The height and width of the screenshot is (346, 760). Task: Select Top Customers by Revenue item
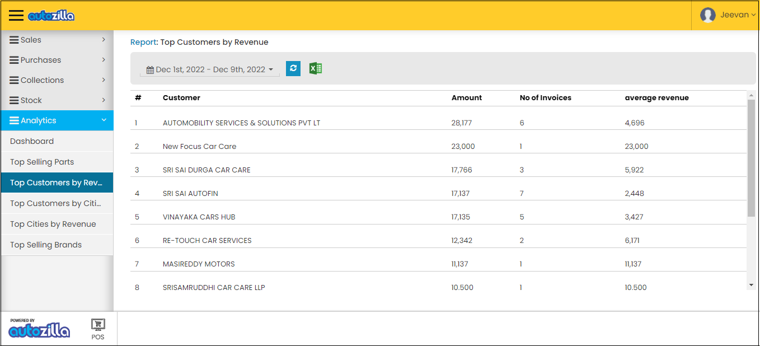tap(57, 183)
